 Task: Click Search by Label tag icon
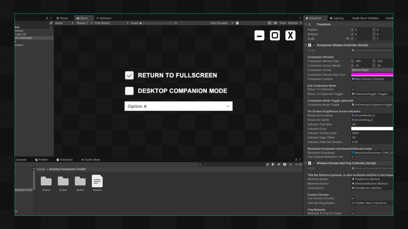click(x=279, y=165)
